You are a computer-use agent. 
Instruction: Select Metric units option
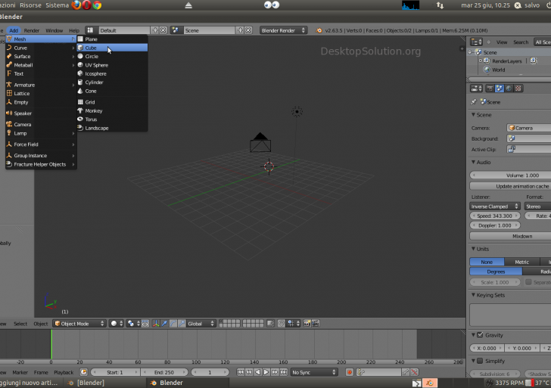[521, 262]
